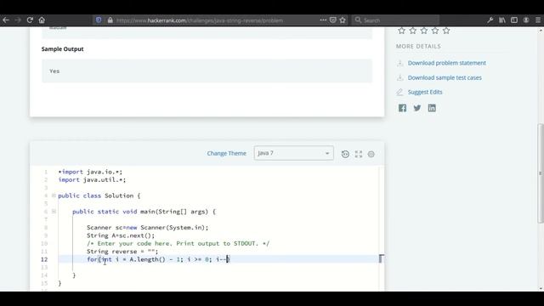Click the 'Yes' sample output text

(x=54, y=71)
